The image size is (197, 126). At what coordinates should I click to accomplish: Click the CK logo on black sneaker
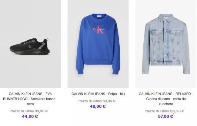(x=30, y=47)
